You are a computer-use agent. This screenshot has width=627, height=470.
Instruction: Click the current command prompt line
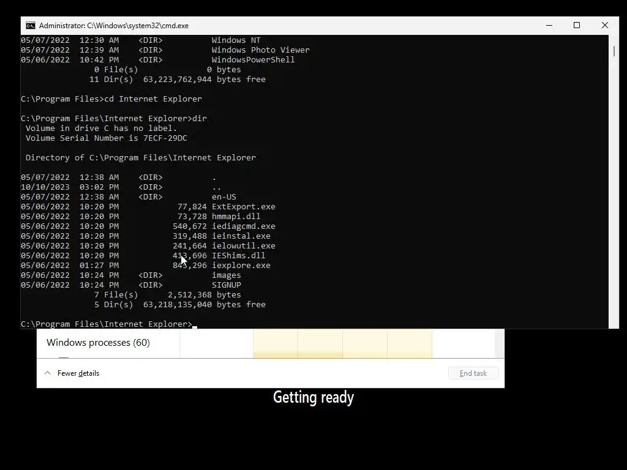[109, 324]
